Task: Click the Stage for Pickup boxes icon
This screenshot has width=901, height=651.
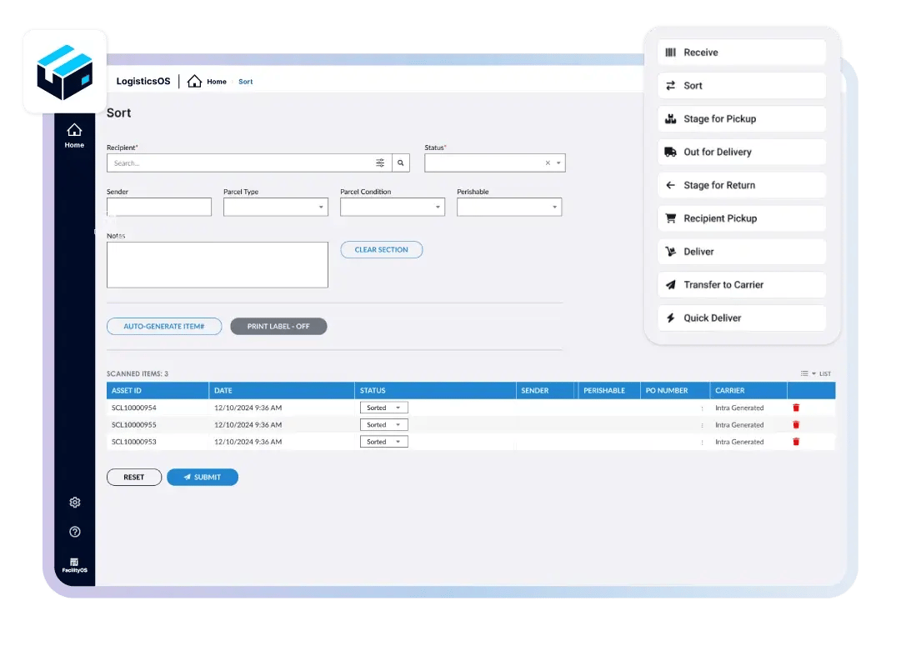Action: tap(671, 119)
